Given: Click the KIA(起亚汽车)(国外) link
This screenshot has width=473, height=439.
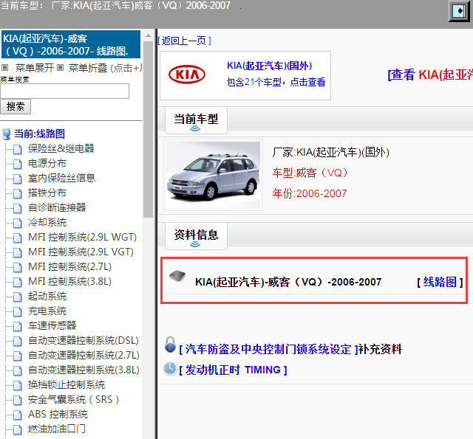Looking at the screenshot, I should tap(269, 66).
